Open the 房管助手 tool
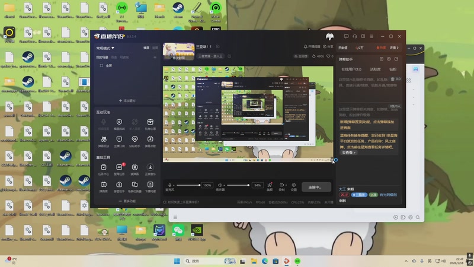This screenshot has width=474, height=267. 119,187
